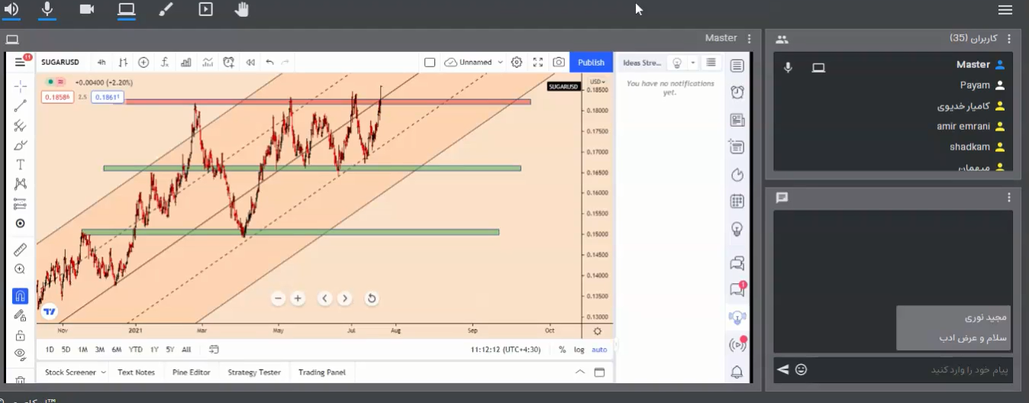Open Indicators fx menu
The width and height of the screenshot is (1029, 403).
pos(164,63)
